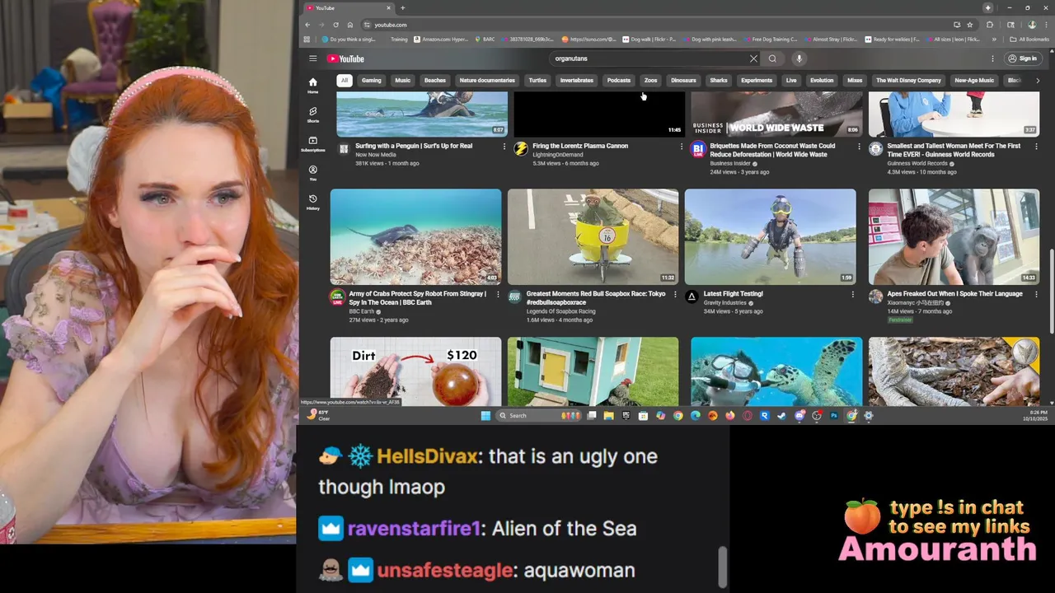Screen dimensions: 1055x593
Task: Click the magnifier search button
Action: click(x=772, y=58)
